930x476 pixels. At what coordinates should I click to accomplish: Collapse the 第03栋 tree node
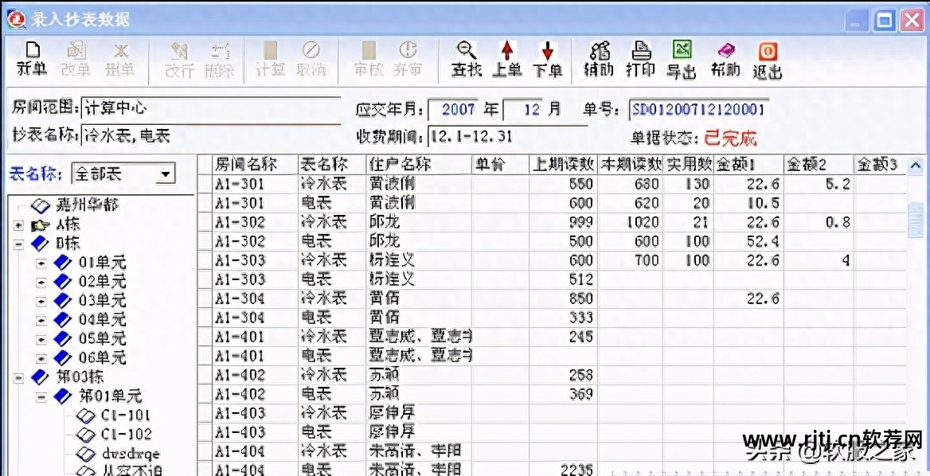(x=18, y=377)
